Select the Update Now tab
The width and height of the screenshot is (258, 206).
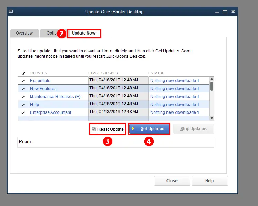point(84,33)
